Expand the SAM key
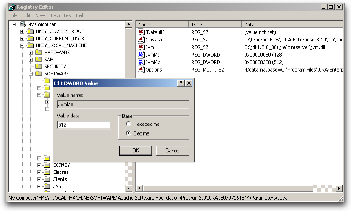Viewport: 351px width, 211px height. (x=31, y=60)
